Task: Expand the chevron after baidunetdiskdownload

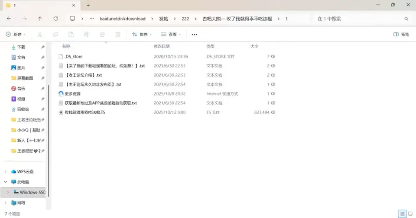Action: [x=152, y=19]
